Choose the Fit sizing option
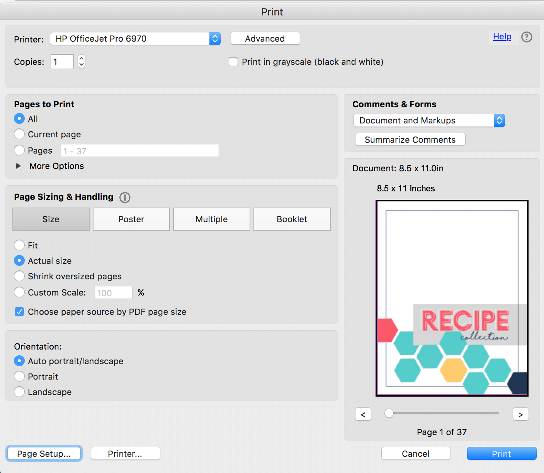Screen dimensions: 544x473 click(19, 245)
